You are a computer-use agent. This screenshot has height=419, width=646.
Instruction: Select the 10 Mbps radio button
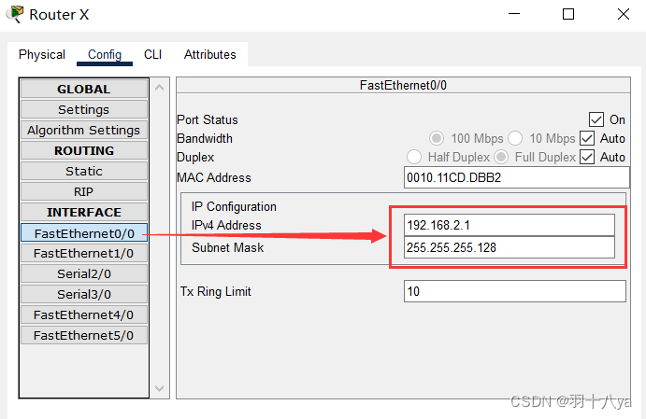(x=515, y=138)
